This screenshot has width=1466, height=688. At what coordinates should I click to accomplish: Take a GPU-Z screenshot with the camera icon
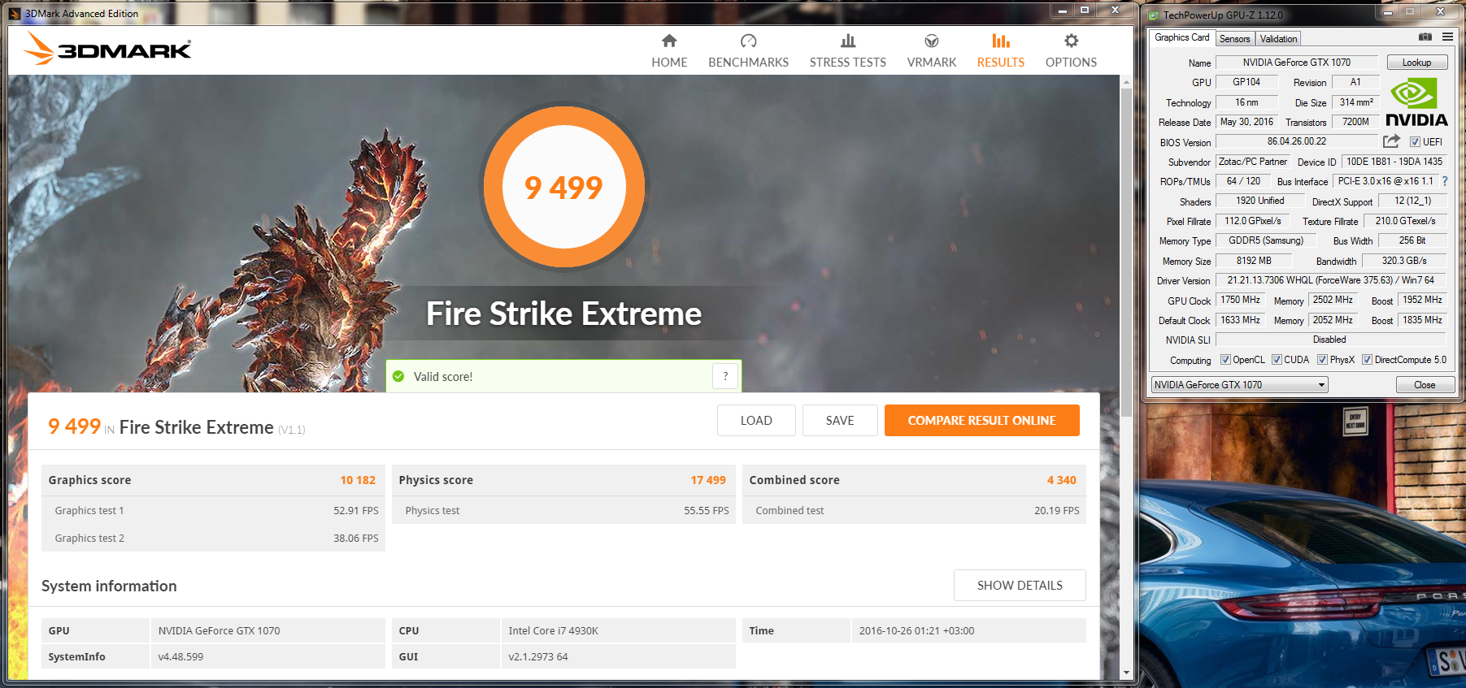[1425, 37]
